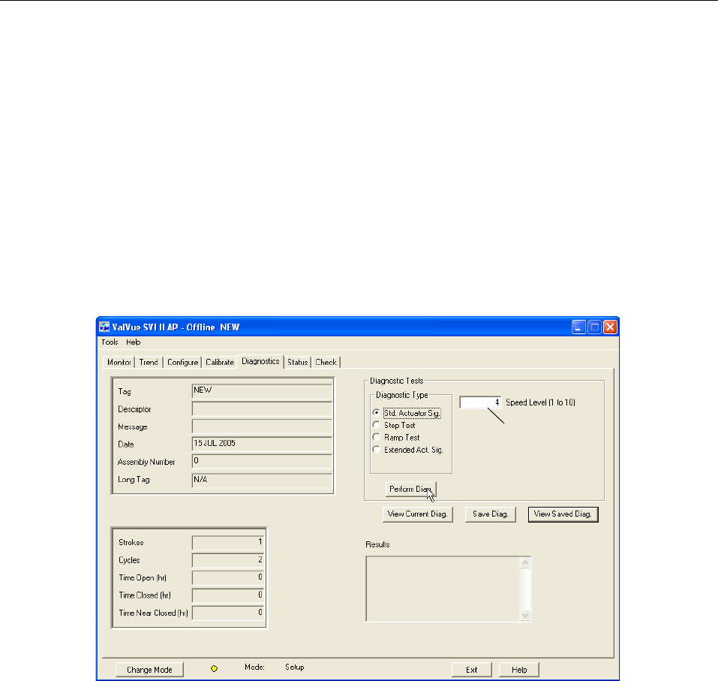Select the Step Test radio button
Screen dimensions: 718x681
click(x=376, y=425)
